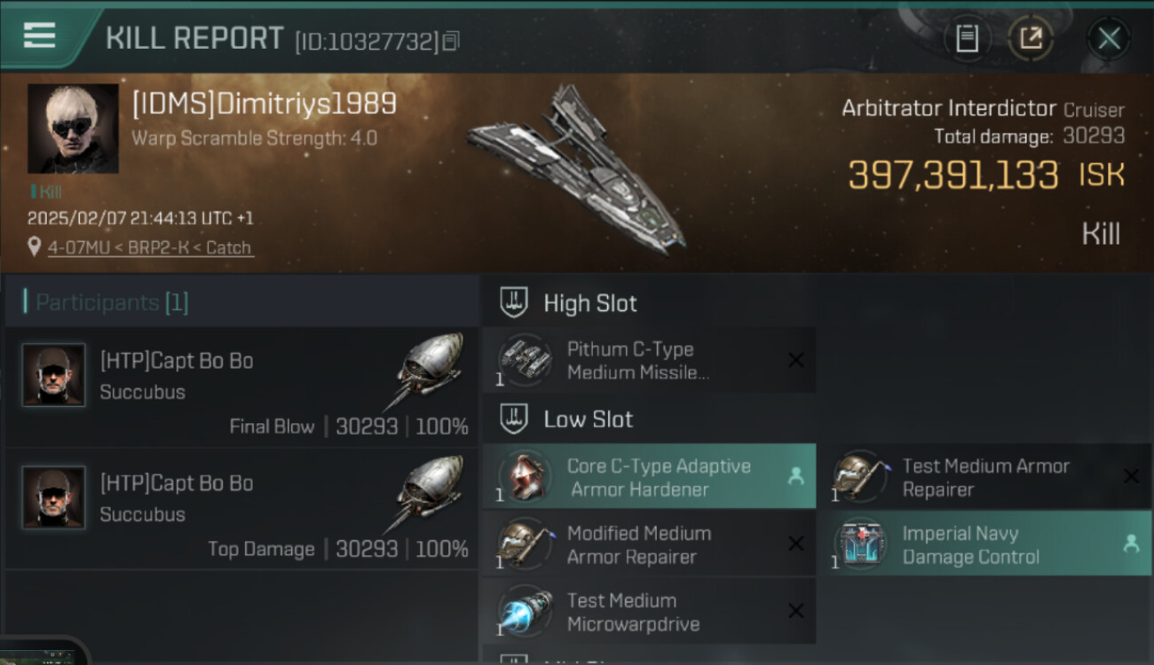Open the Dimitriys1989 pilot portrait
Viewport: 1154px width, 665px height.
pos(73,129)
